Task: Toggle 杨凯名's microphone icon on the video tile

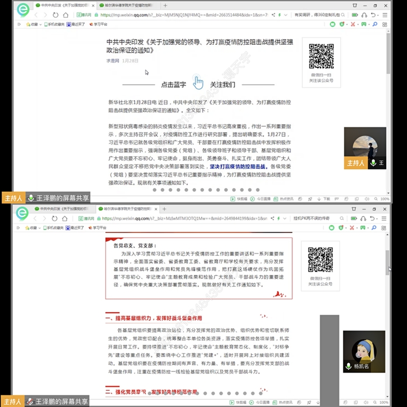Action: (x=348, y=366)
